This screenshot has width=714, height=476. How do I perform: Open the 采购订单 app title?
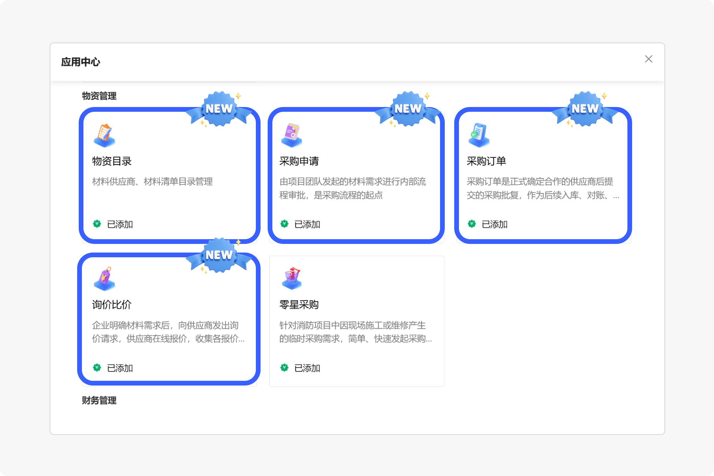click(x=486, y=161)
